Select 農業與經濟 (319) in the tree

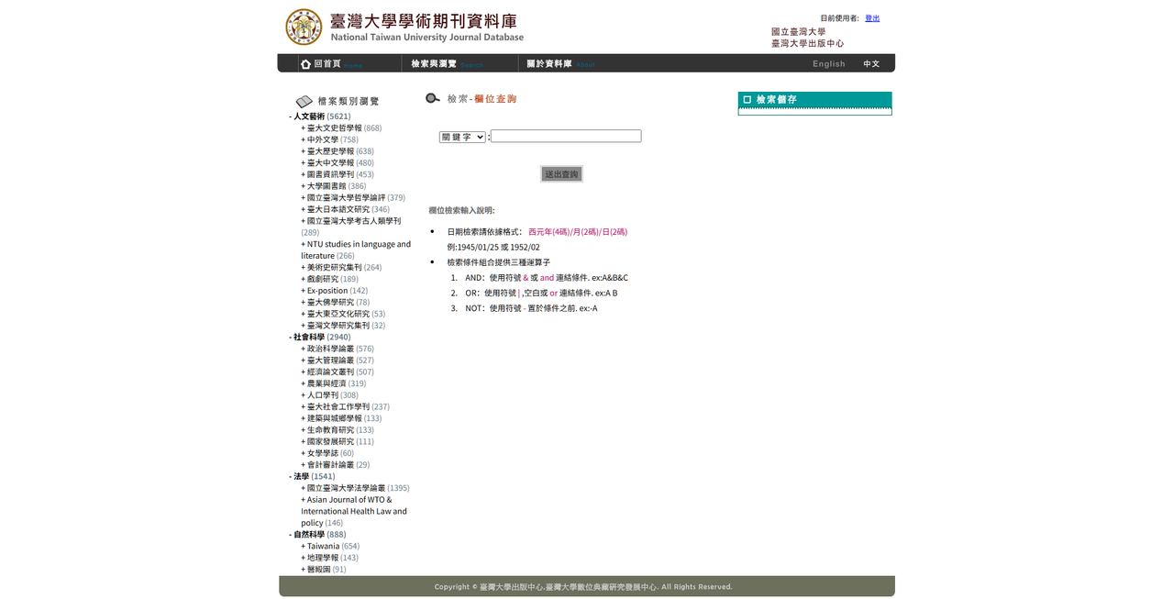point(333,383)
